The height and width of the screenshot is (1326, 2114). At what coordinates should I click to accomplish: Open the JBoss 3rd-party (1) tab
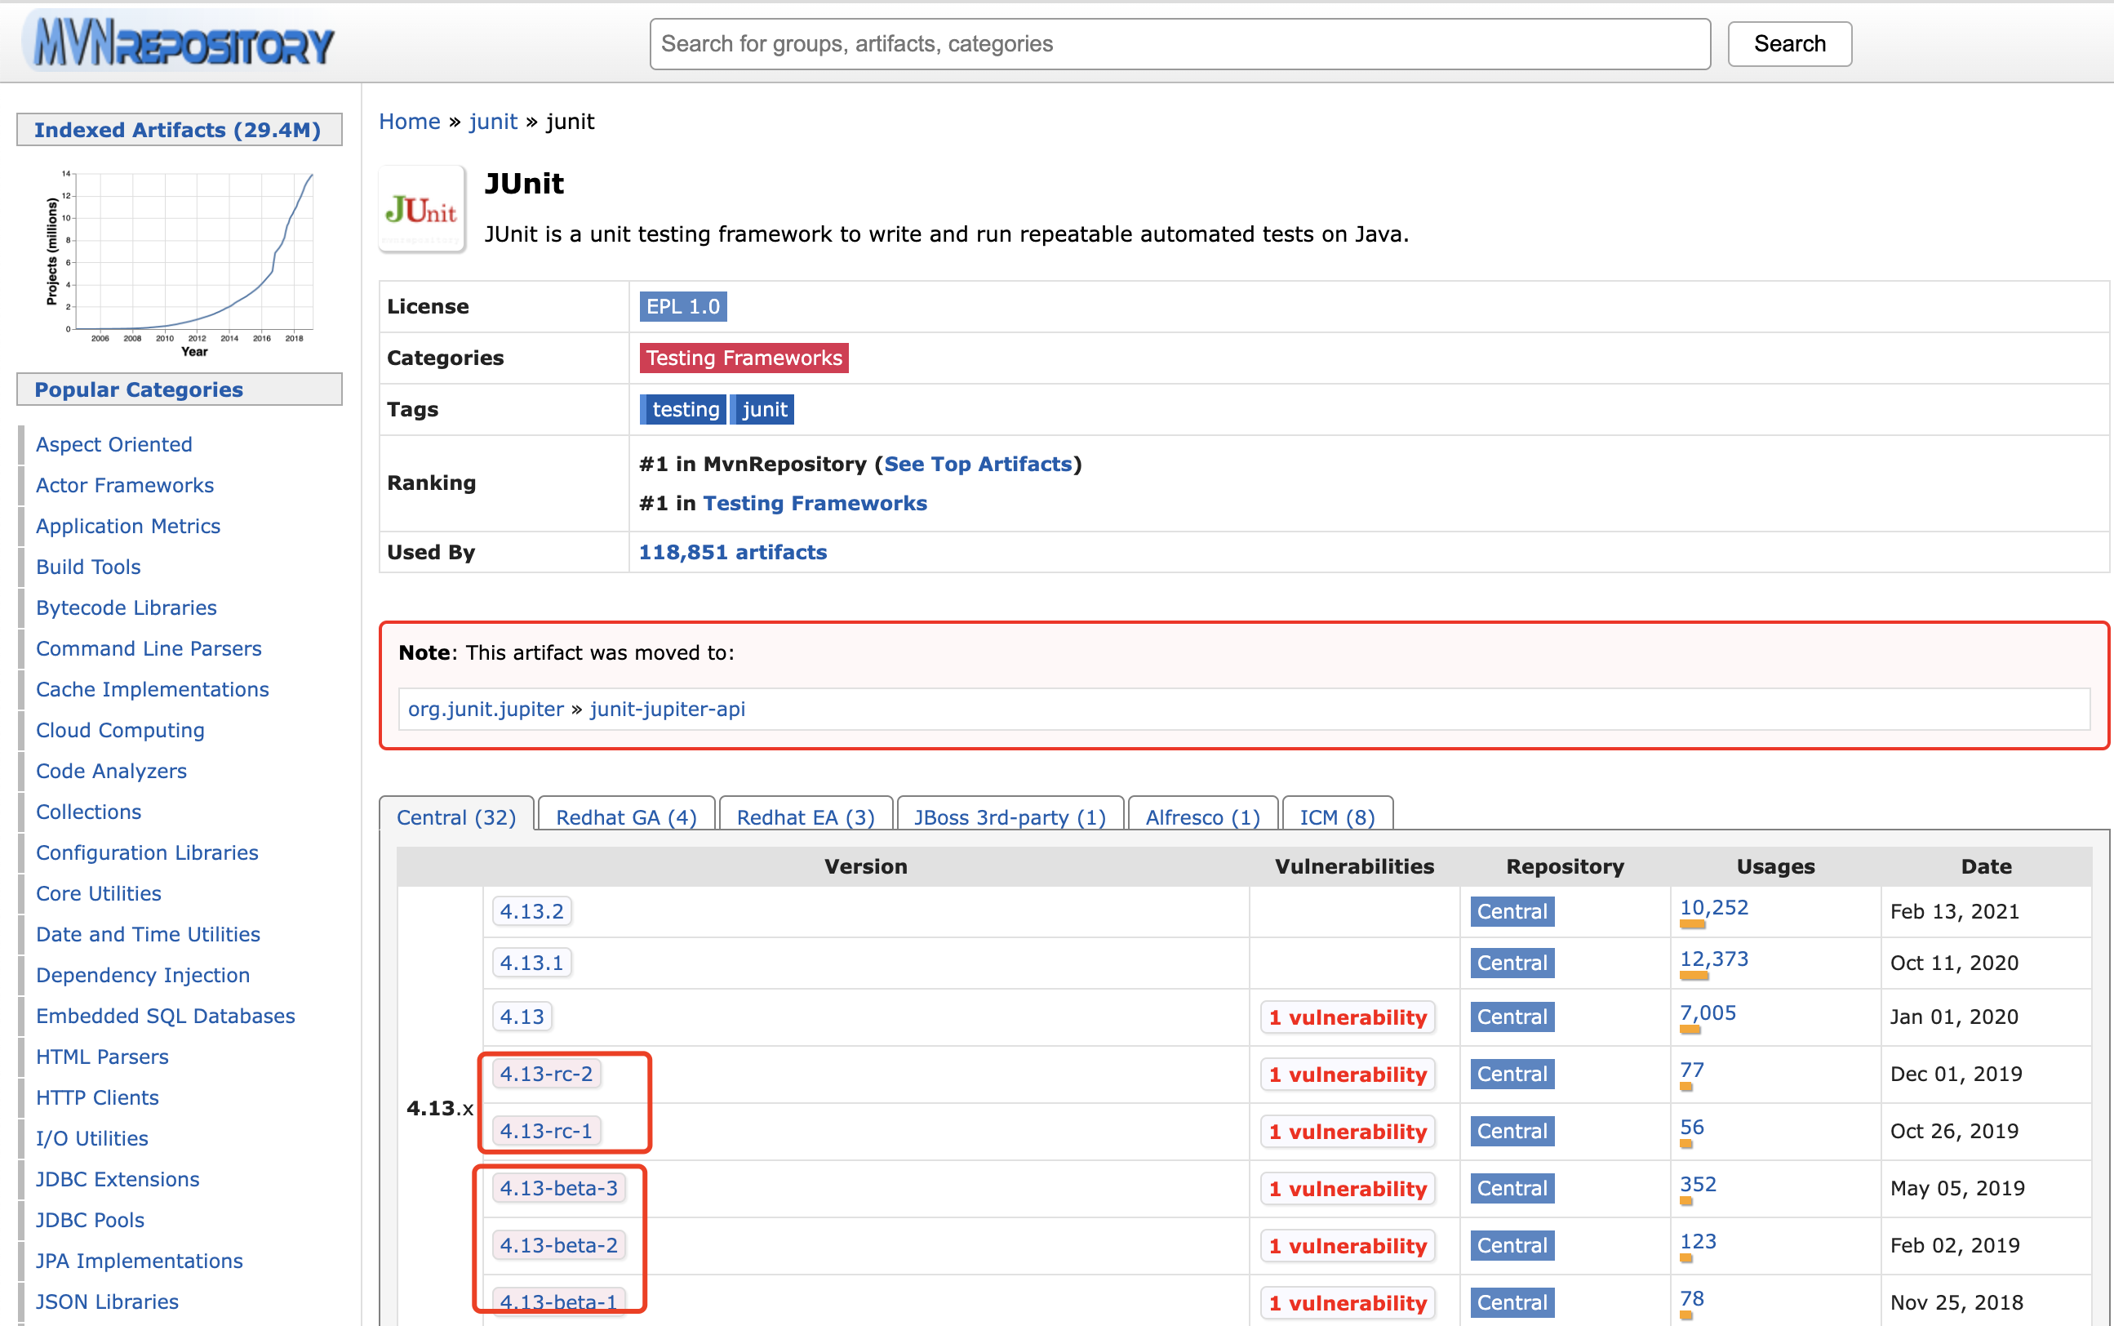coord(1010,817)
